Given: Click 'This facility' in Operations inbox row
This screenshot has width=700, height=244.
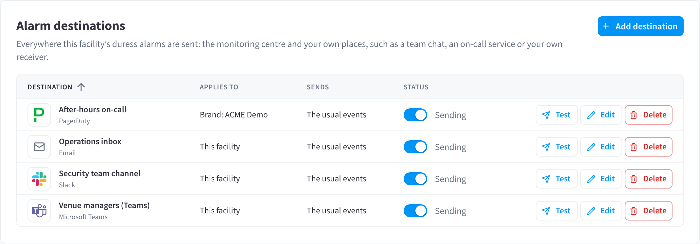Looking at the screenshot, I should click(x=220, y=147).
